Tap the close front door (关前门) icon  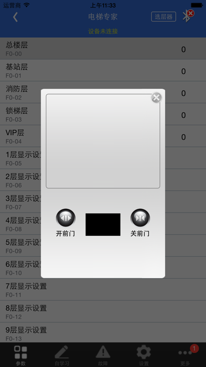pyautogui.click(x=140, y=217)
